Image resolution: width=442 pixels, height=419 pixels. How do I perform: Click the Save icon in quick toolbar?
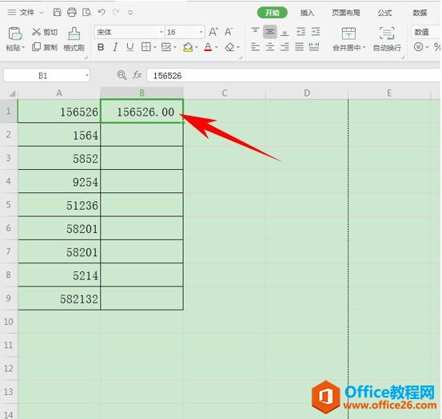pyautogui.click(x=58, y=13)
